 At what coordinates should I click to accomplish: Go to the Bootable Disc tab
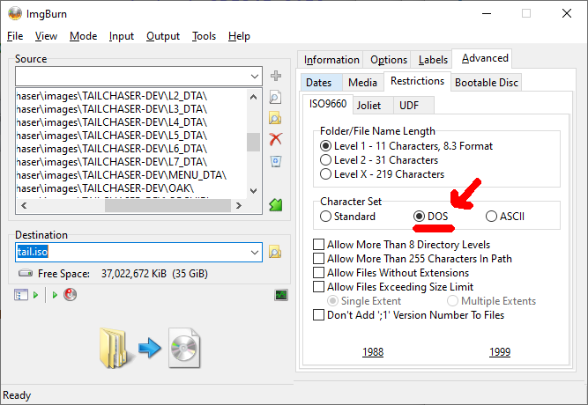(486, 83)
